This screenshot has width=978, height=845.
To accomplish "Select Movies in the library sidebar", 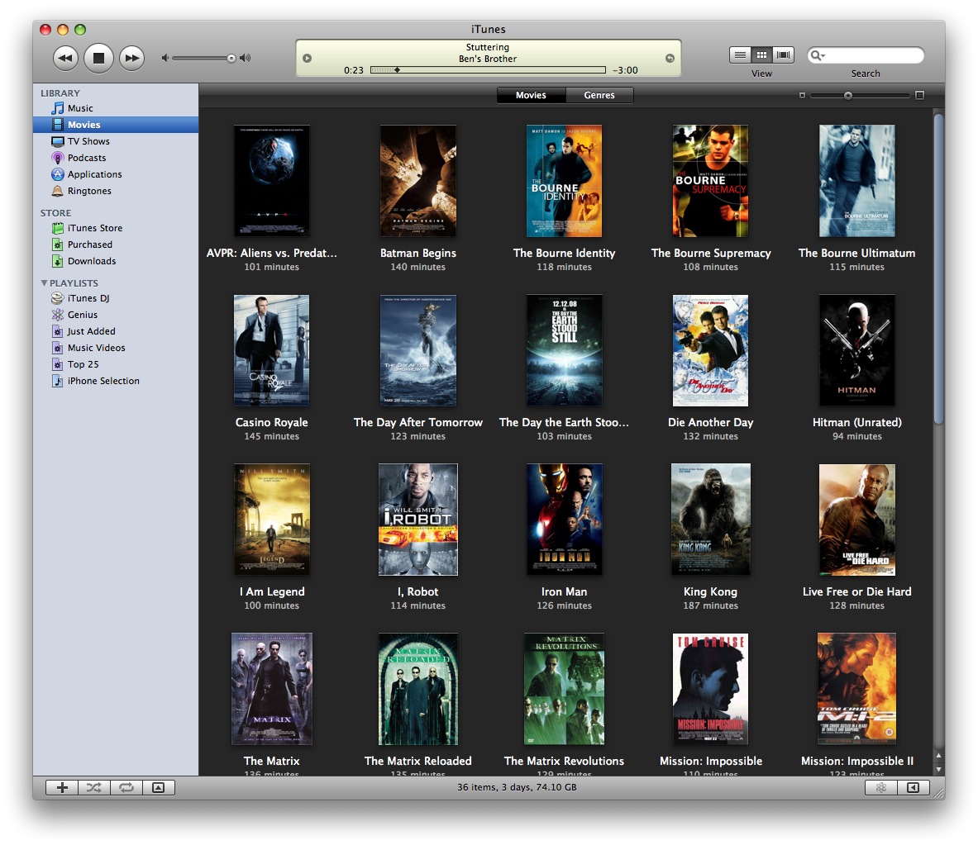I will [x=116, y=125].
